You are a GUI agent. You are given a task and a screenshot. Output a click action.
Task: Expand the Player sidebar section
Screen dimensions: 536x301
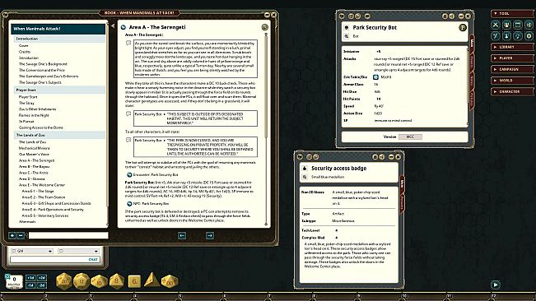click(x=512, y=58)
